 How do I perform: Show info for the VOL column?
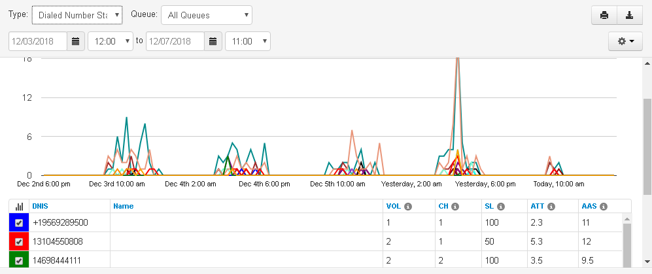coord(408,206)
